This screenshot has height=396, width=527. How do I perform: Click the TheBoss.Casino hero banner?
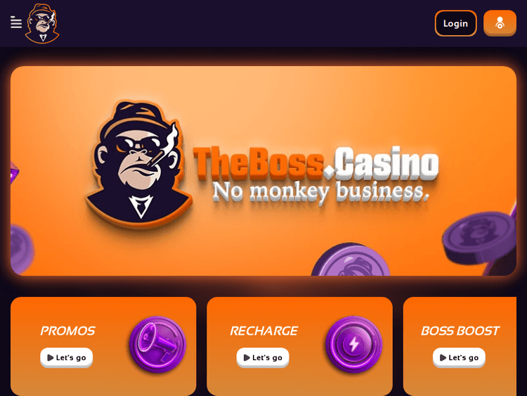coord(263,171)
